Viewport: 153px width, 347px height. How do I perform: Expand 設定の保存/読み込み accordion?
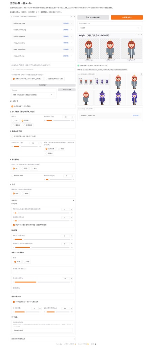tap(43, 339)
